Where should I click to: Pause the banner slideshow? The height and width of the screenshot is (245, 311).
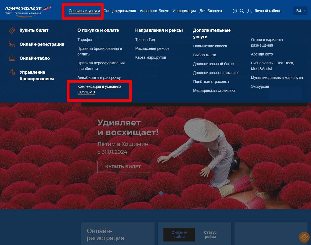coord(135,193)
